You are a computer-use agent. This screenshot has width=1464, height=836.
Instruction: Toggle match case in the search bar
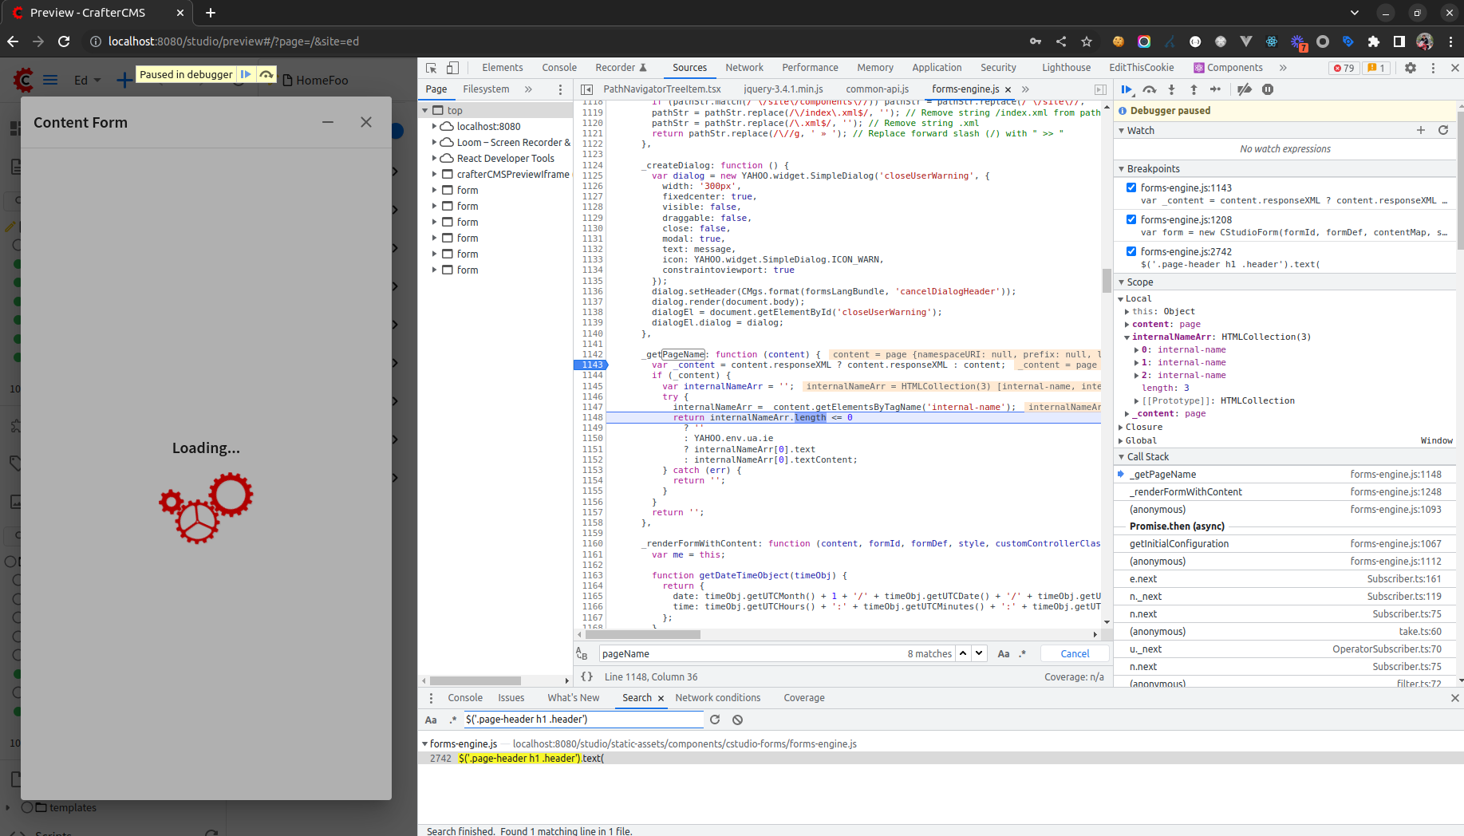point(1003,653)
